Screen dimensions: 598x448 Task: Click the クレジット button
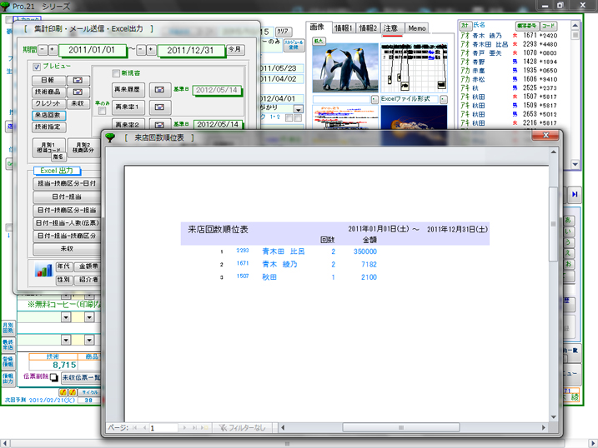[48, 103]
